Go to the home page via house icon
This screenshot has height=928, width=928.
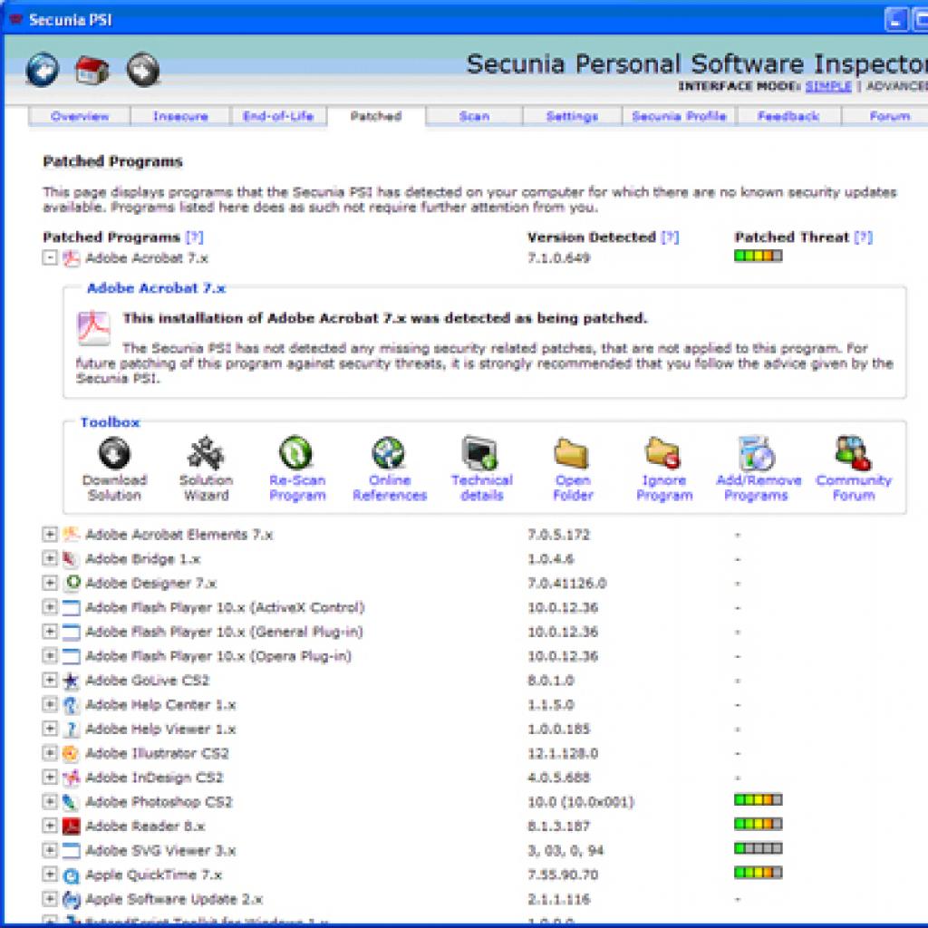[92, 71]
